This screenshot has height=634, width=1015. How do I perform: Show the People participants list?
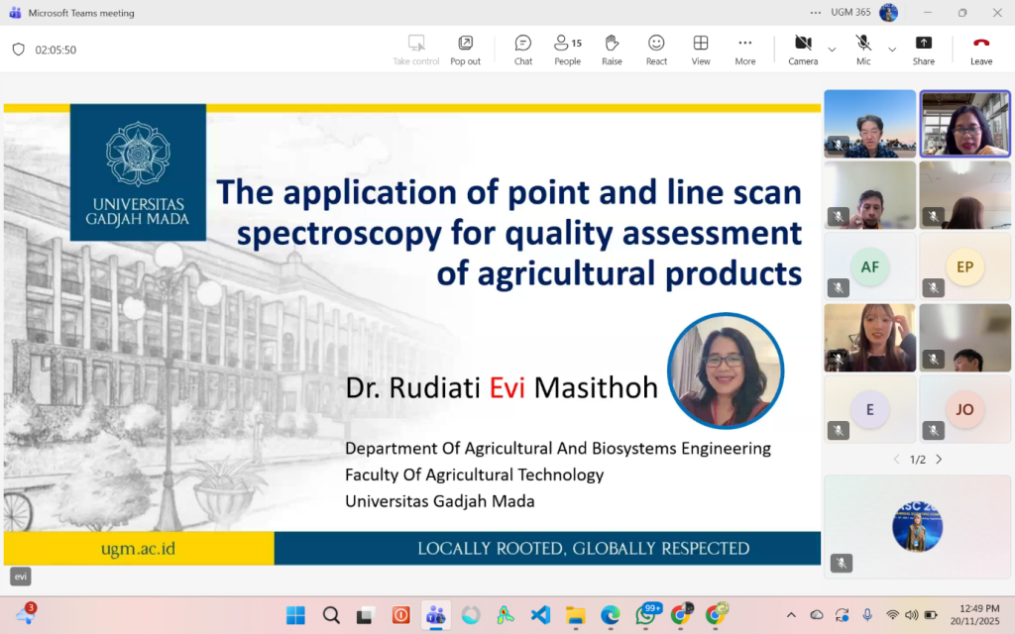pyautogui.click(x=567, y=49)
